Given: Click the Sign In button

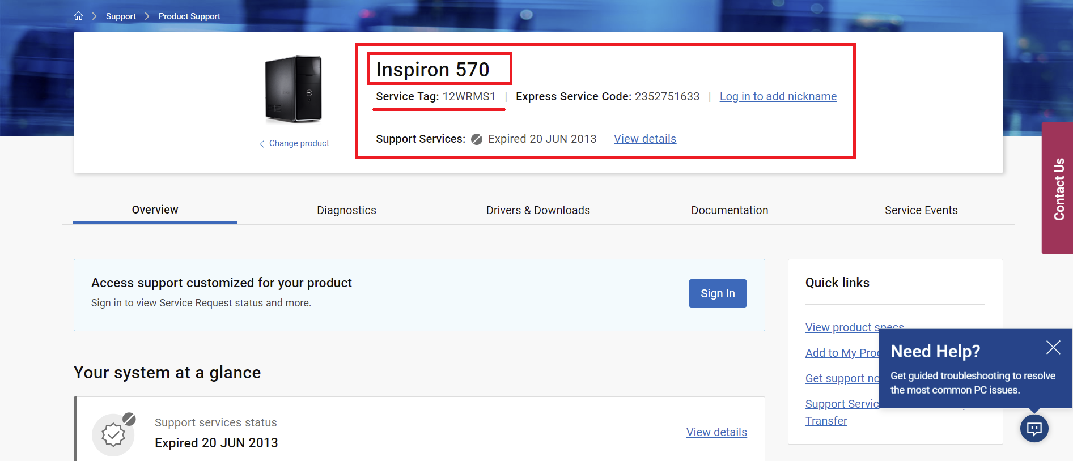Looking at the screenshot, I should point(718,293).
